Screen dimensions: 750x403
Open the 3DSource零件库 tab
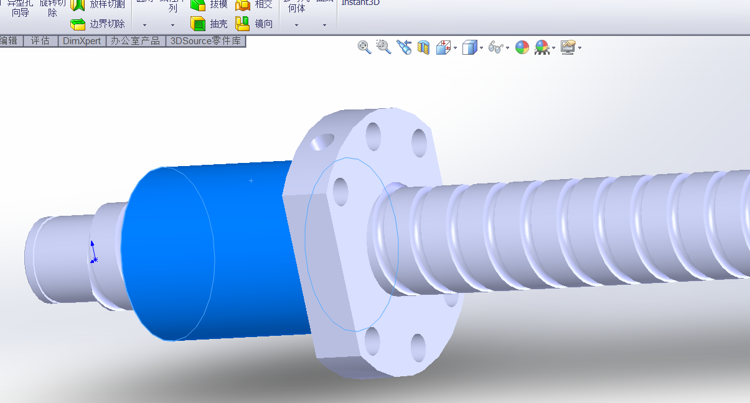pos(206,41)
